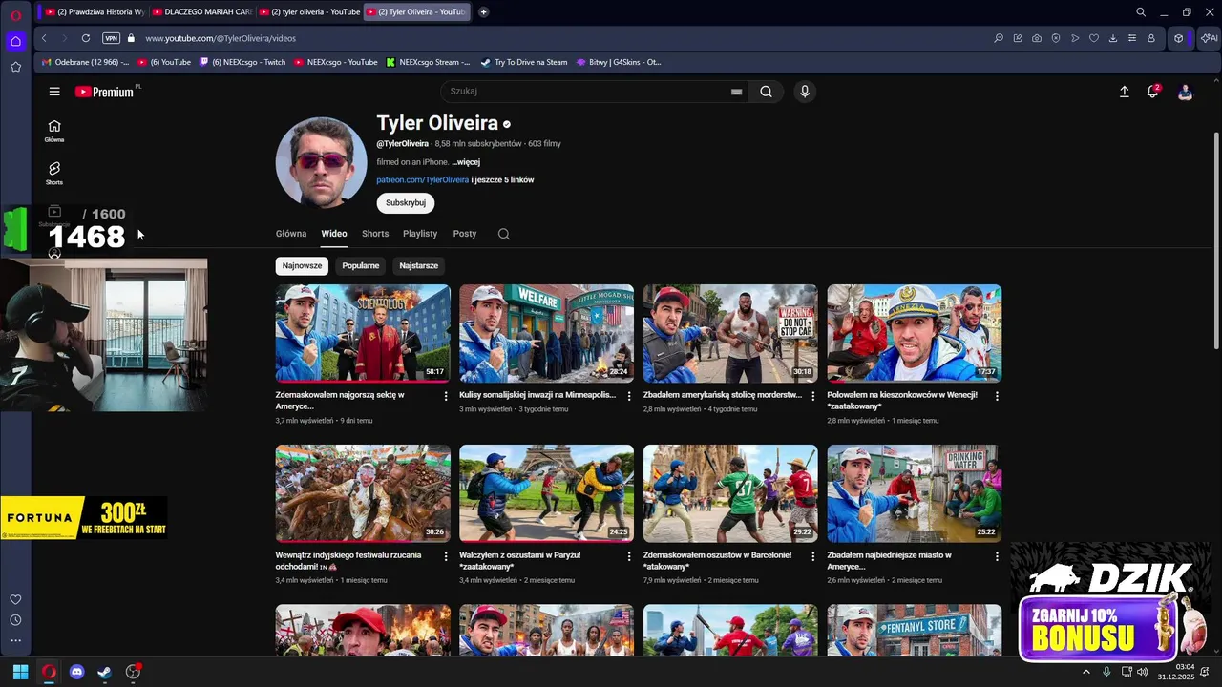Open Wenecja kieszonkowcy video thumbnail

pyautogui.click(x=915, y=333)
